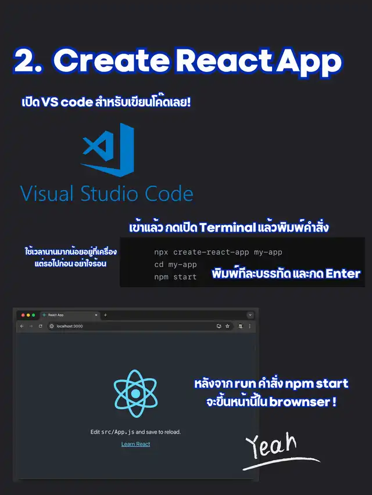Click the site info icon beside localhost:3000
The height and width of the screenshot is (495, 372).
click(x=51, y=327)
